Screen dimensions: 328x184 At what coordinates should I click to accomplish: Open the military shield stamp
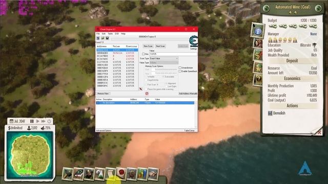[132, 174]
